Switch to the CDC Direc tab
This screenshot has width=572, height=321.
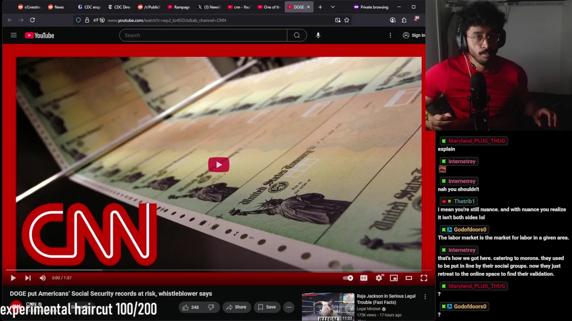[x=119, y=7]
